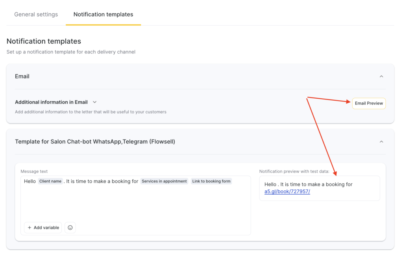Screen dimensions: 403x265
Task: Collapse the Email section chevron
Action: tap(381, 77)
